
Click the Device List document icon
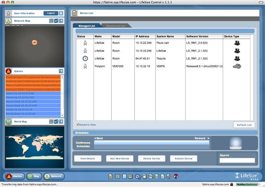[75, 13]
